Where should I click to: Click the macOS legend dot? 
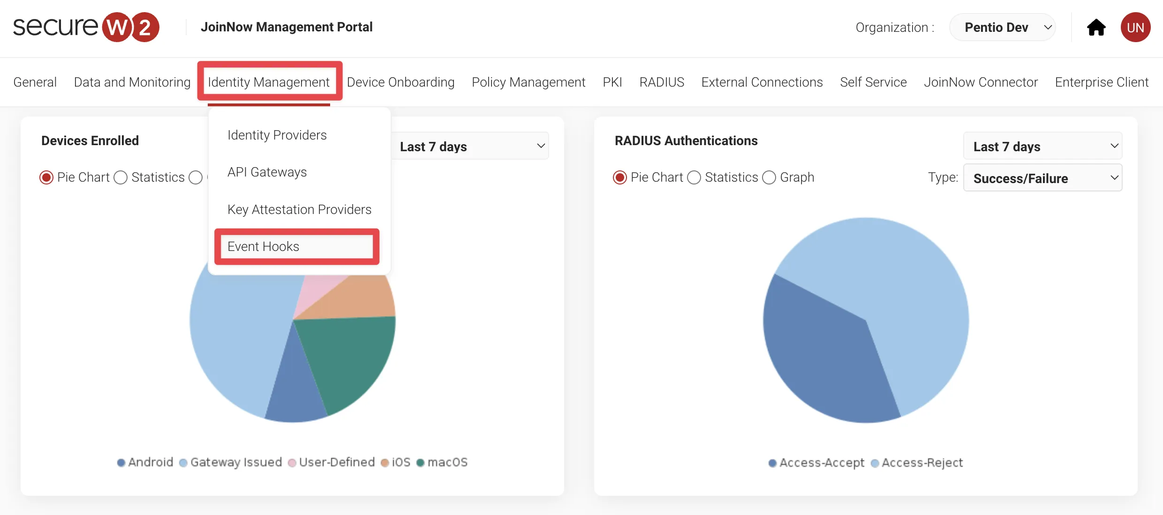pyautogui.click(x=421, y=463)
